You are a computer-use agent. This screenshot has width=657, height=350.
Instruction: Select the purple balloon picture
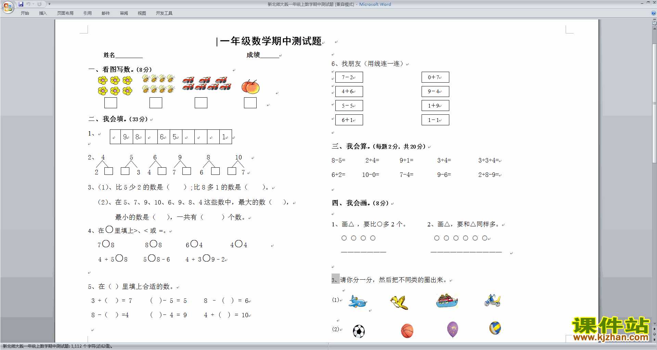(x=453, y=330)
